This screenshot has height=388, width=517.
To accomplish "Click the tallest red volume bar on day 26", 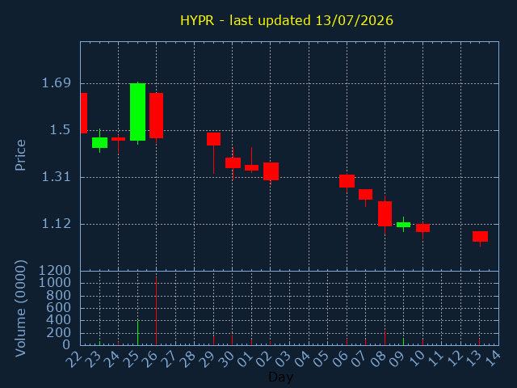I will coord(156,310).
